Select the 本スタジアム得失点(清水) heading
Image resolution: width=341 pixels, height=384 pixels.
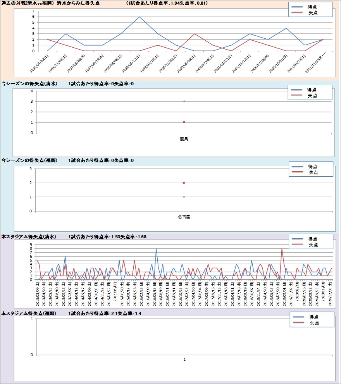pos(29,236)
